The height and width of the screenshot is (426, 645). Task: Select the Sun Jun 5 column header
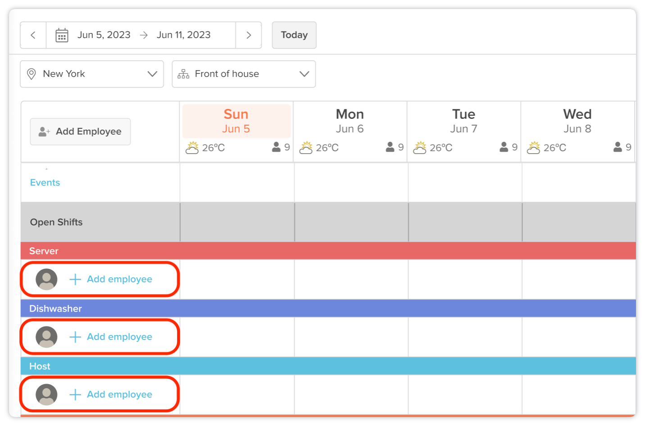[x=236, y=121]
